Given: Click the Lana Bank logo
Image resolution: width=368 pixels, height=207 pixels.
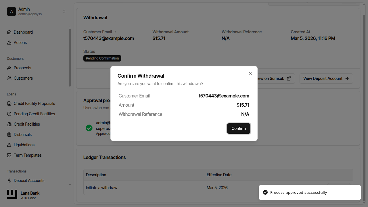Looking at the screenshot, I should [x=12, y=194].
